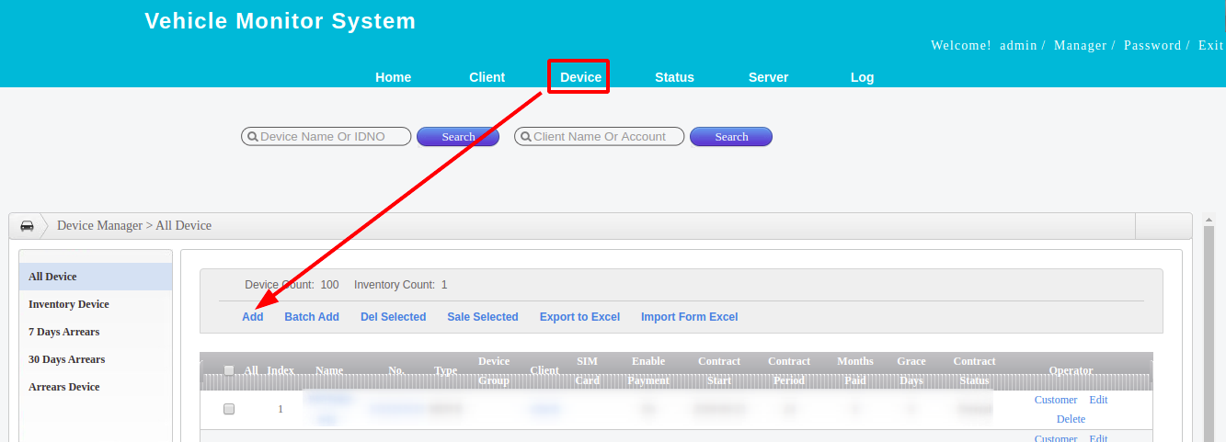Click the car icon in breadcrumb bar
Viewport: 1226px width, 442px height.
[27, 226]
